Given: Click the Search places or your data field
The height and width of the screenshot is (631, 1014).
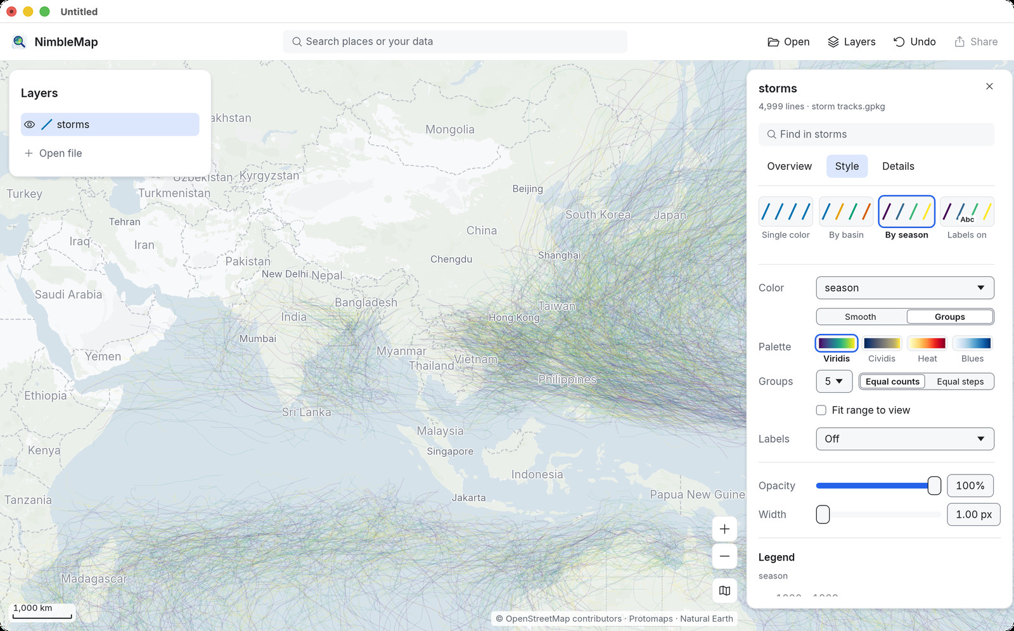Looking at the screenshot, I should 455,42.
